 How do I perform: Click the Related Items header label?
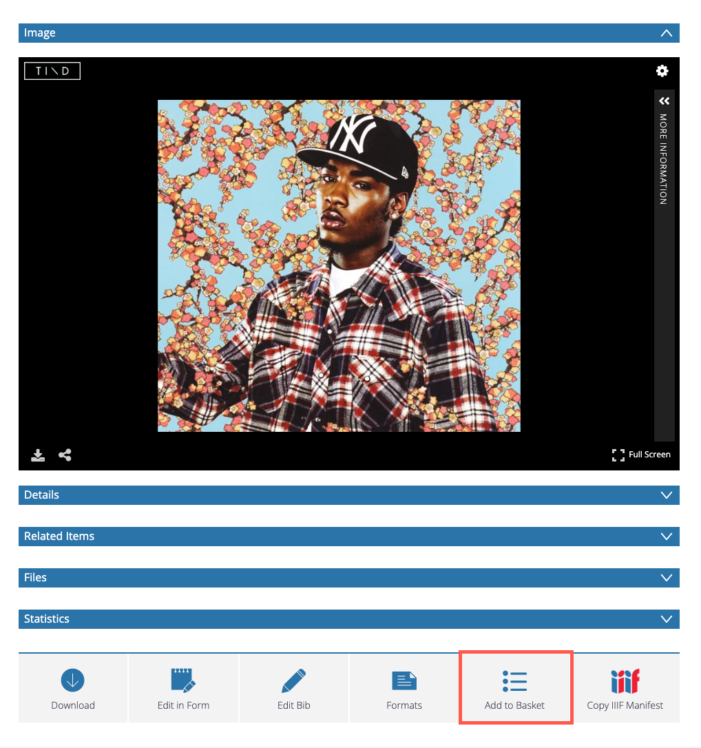click(x=59, y=536)
